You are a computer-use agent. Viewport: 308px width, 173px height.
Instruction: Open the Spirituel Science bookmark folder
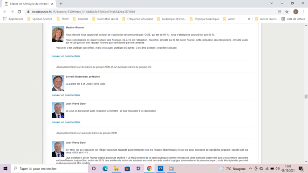click(x=40, y=19)
